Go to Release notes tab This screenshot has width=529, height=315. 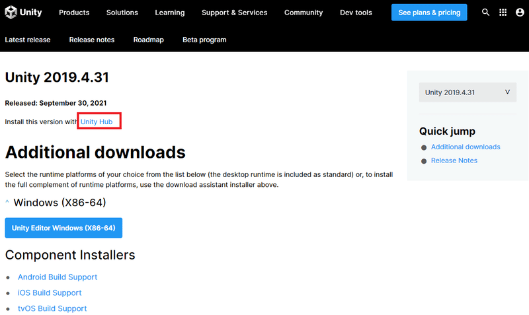coord(92,40)
